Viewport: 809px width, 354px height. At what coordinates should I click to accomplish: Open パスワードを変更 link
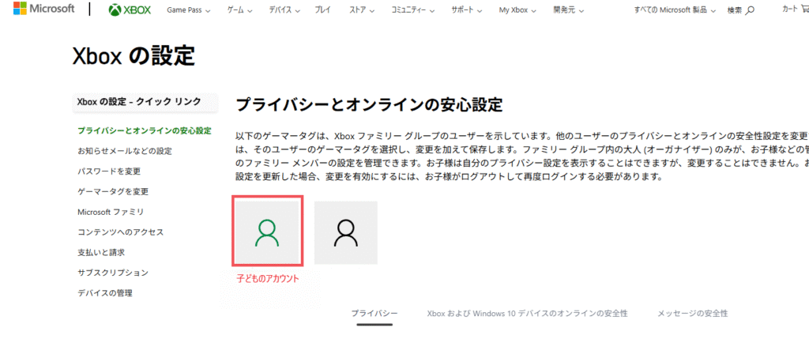109,171
